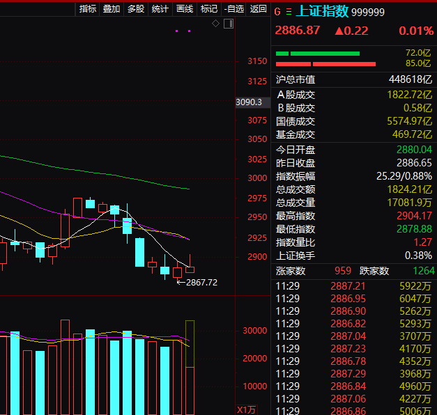Open the 叠加 overlay menu
437x415 pixels.
point(112,9)
